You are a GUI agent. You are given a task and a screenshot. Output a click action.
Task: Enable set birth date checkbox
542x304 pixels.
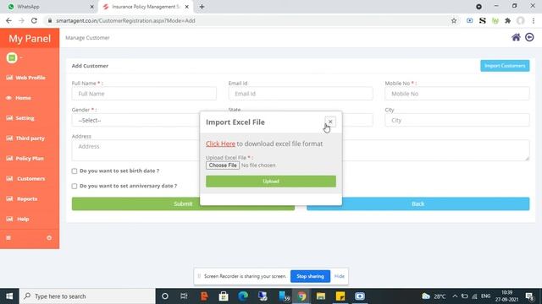click(x=75, y=171)
